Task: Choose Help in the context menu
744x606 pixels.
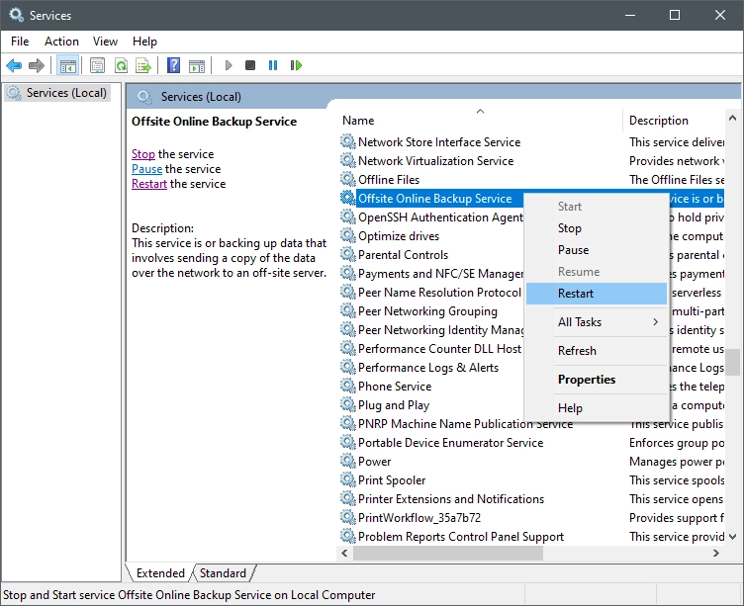Action: tap(597, 408)
